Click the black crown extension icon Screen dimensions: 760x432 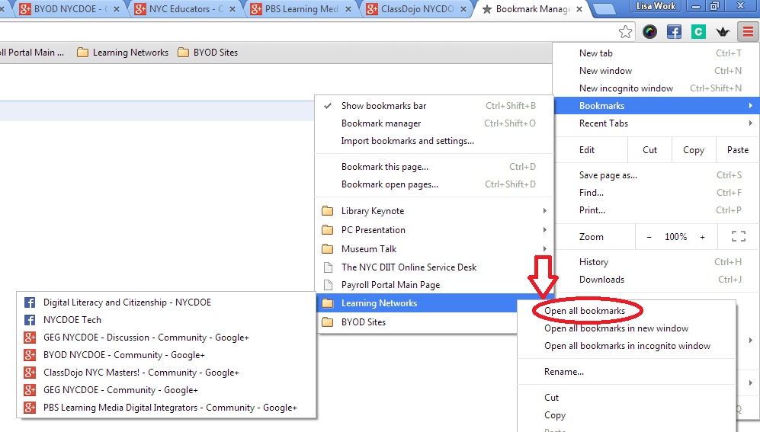point(723,32)
